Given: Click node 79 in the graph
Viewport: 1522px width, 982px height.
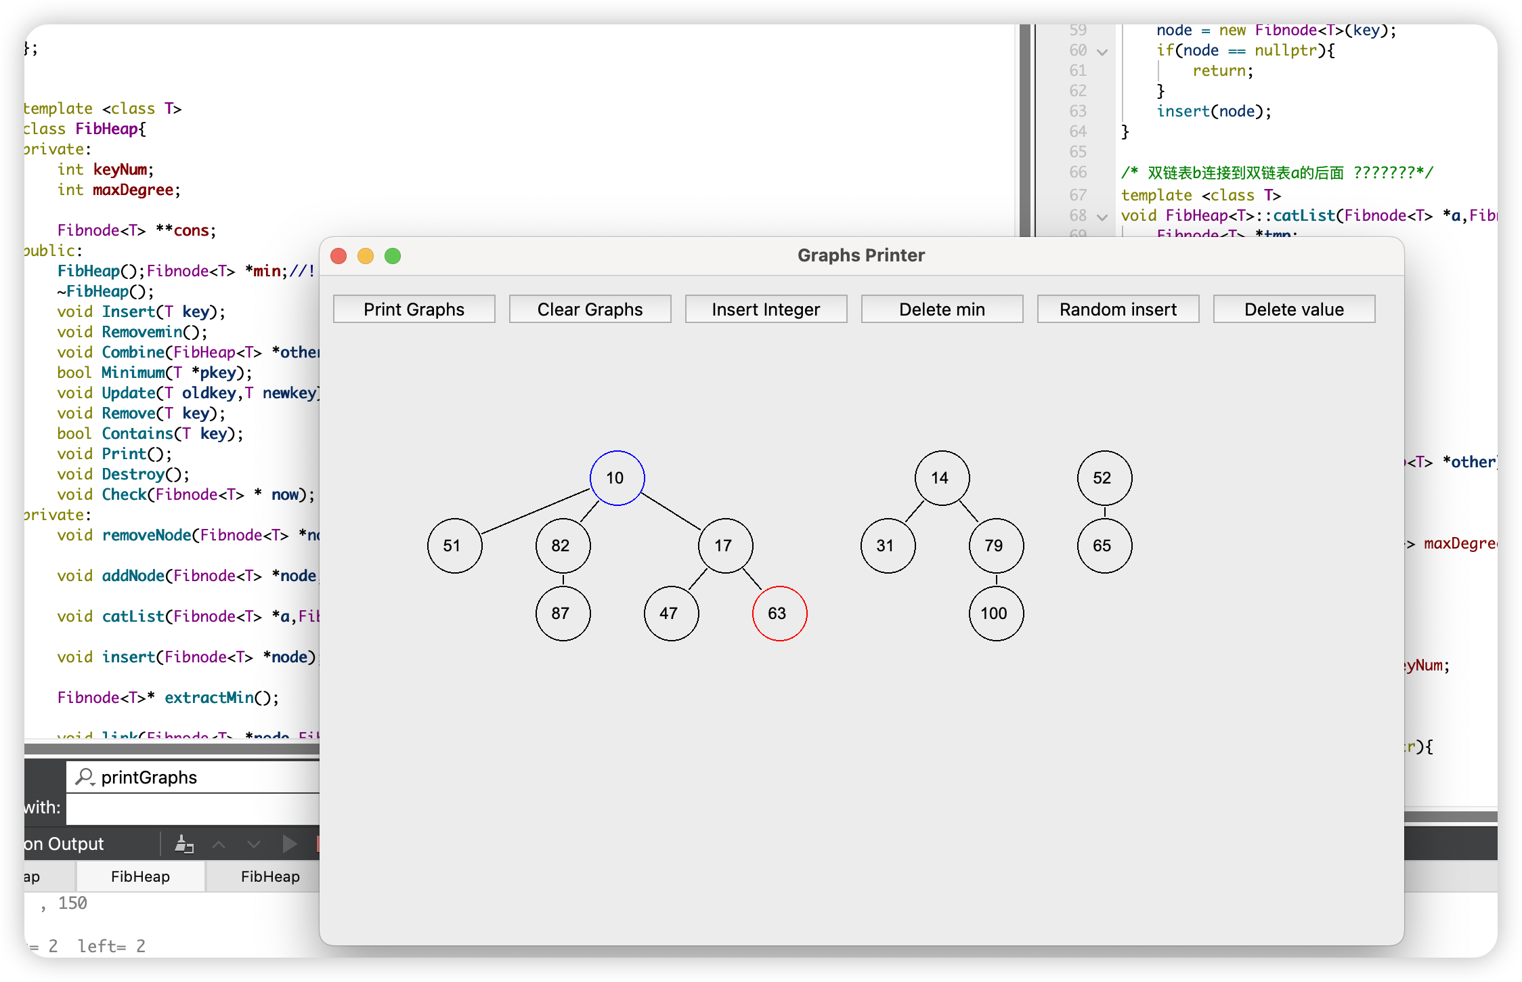Looking at the screenshot, I should [996, 546].
